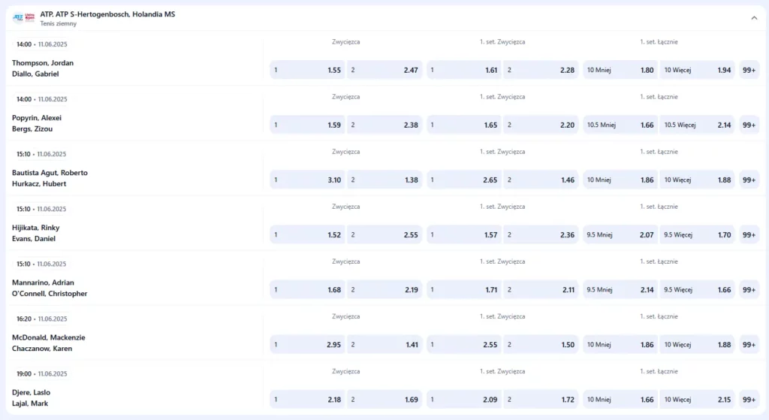
Task: Choose 9.5 Mniej at 2.07
Action: point(620,234)
